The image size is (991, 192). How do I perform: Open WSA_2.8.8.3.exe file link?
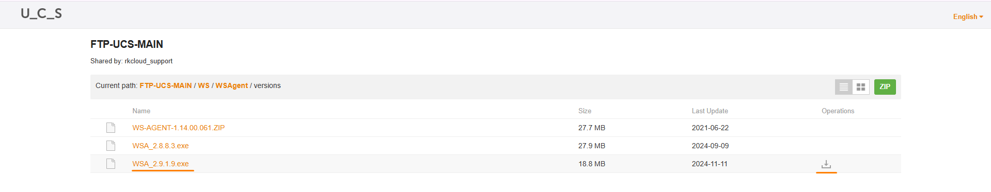tap(160, 146)
